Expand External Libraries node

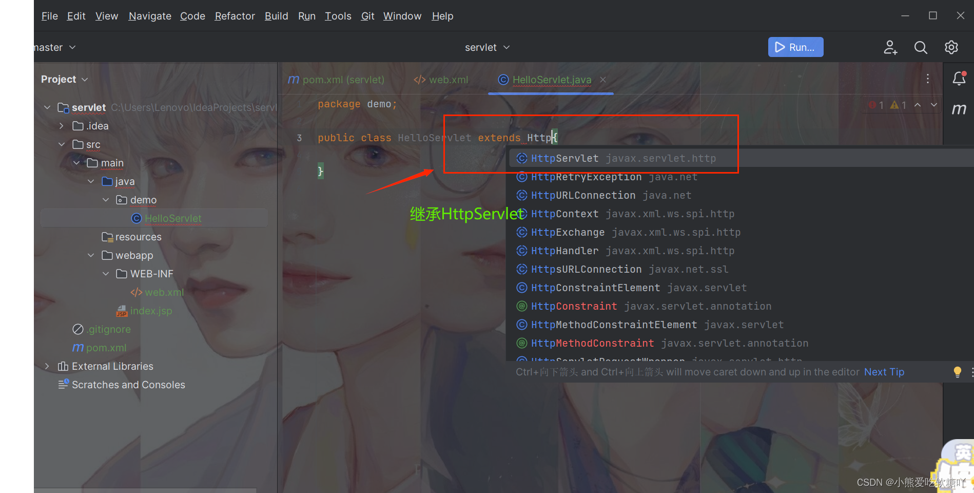(x=47, y=366)
